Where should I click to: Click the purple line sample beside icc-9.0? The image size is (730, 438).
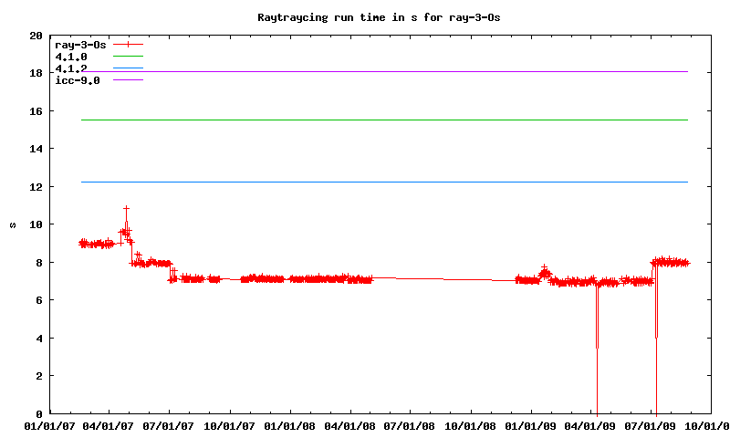click(129, 80)
